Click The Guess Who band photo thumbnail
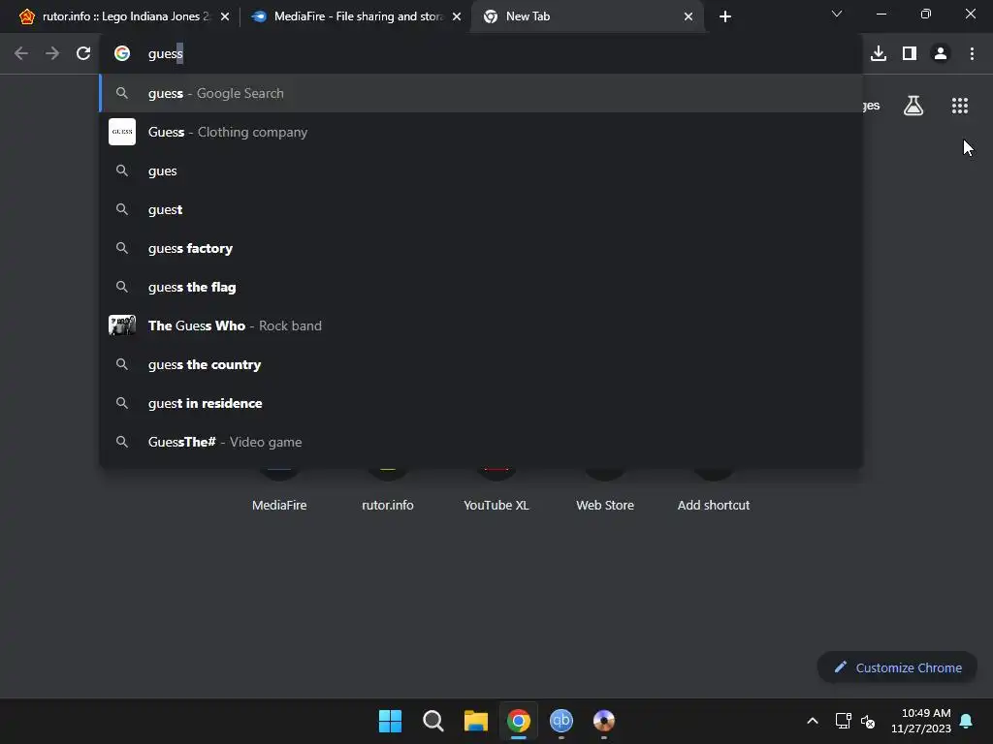 (122, 325)
